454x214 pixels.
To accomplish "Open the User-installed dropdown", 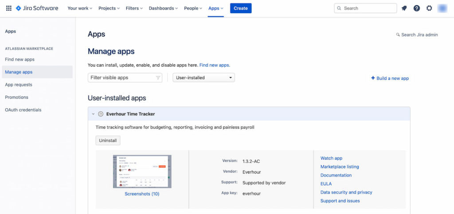I will pyautogui.click(x=204, y=78).
